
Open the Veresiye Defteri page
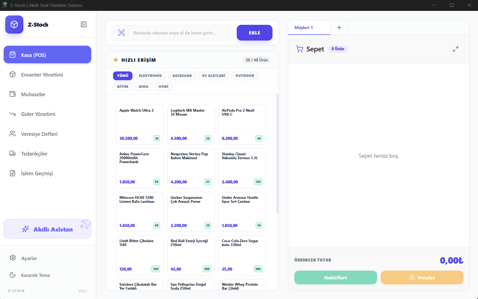coord(47,134)
